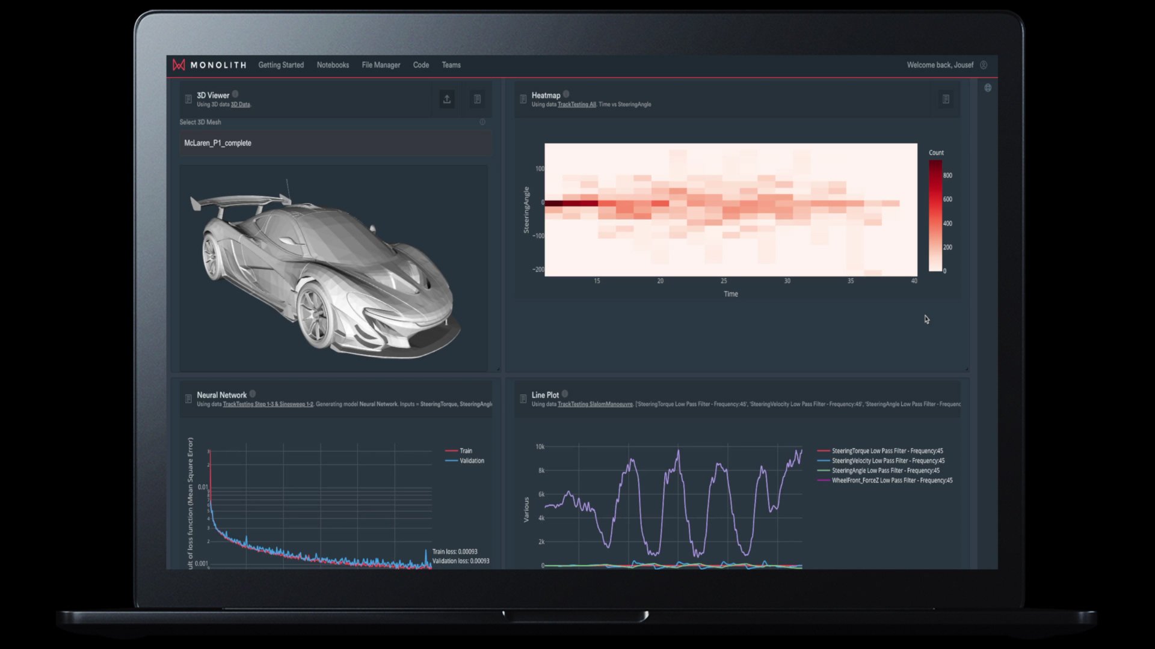Open the user profile icon next to Jousef
1155x649 pixels.
pyautogui.click(x=984, y=65)
